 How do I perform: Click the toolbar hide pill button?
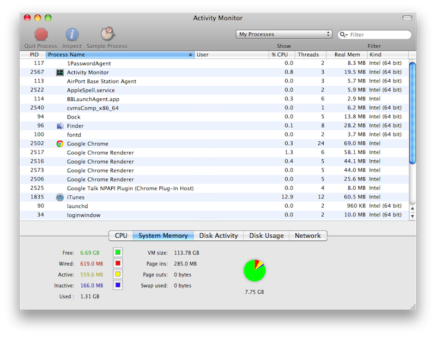tap(407, 18)
